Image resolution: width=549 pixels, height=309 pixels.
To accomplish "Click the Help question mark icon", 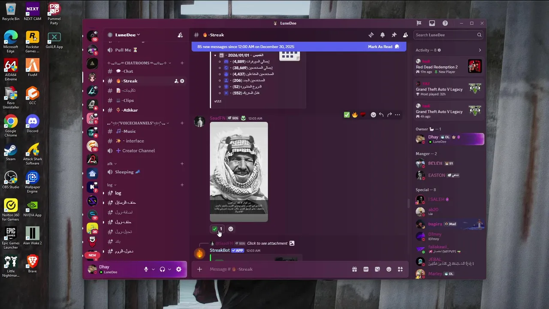I will [x=445, y=23].
